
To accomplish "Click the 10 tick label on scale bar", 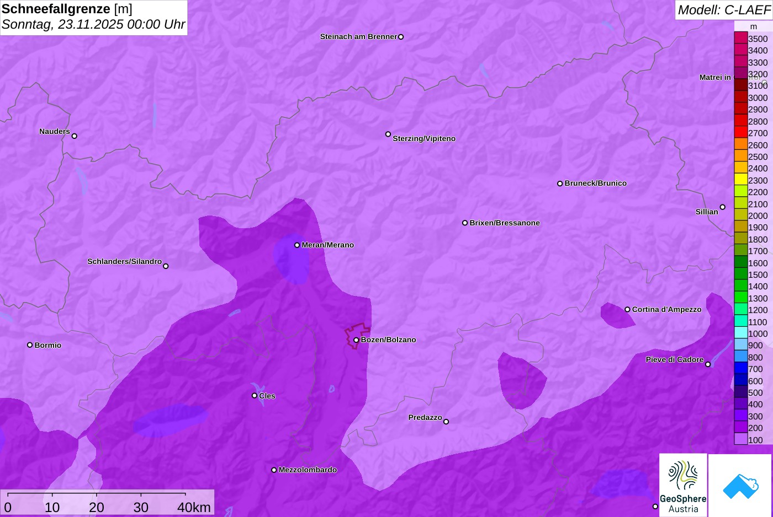I will click(52, 508).
